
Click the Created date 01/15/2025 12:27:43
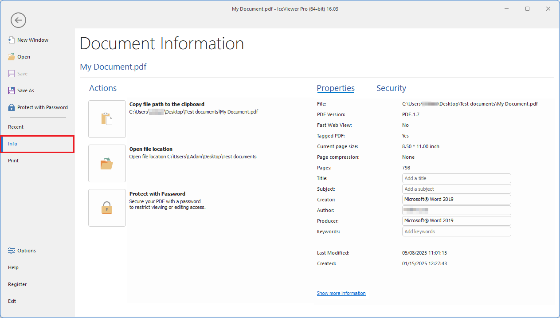[424, 263]
